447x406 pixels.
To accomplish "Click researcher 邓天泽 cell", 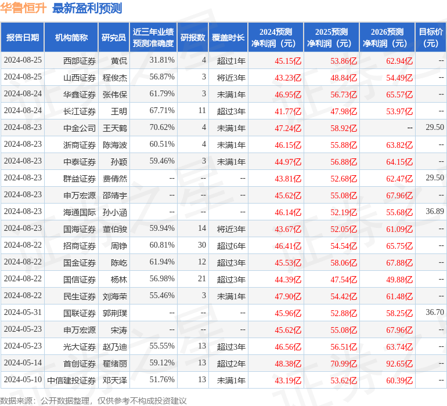I will pos(115,380).
